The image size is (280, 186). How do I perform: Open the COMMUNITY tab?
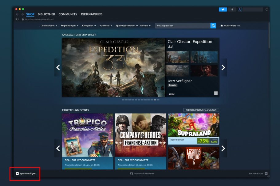tap(68, 14)
